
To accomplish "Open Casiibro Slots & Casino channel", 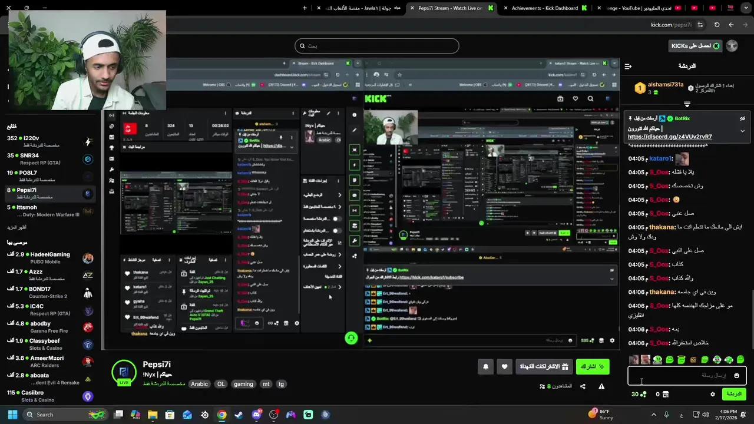I will (49, 396).
